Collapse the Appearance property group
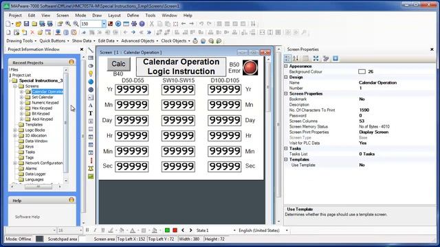Screen dimensions: 440x247 coord(286,66)
